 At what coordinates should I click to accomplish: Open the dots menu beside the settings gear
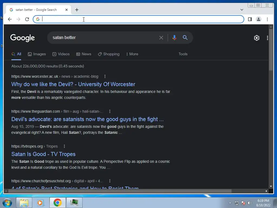tap(268, 38)
